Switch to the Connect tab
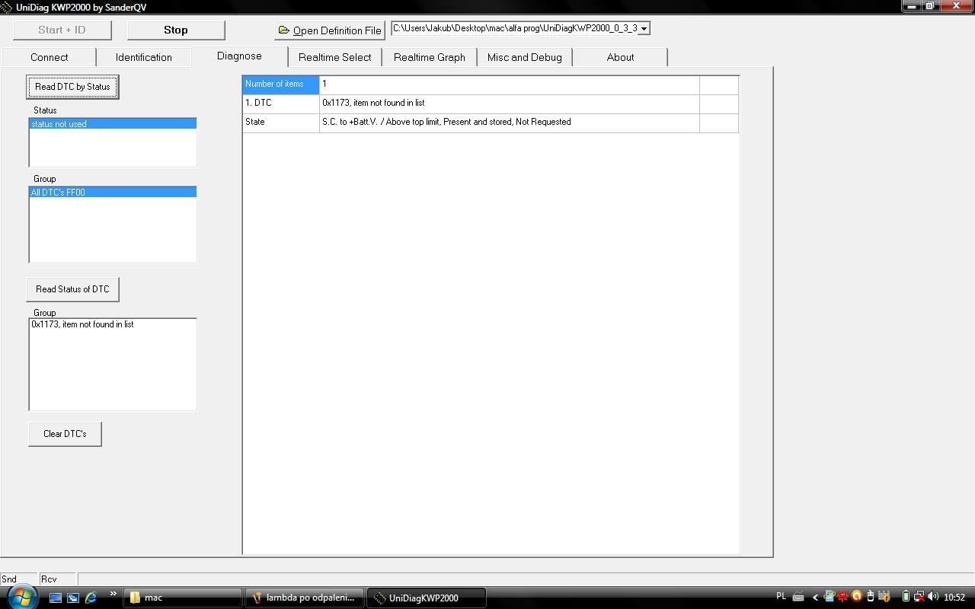 (x=49, y=57)
